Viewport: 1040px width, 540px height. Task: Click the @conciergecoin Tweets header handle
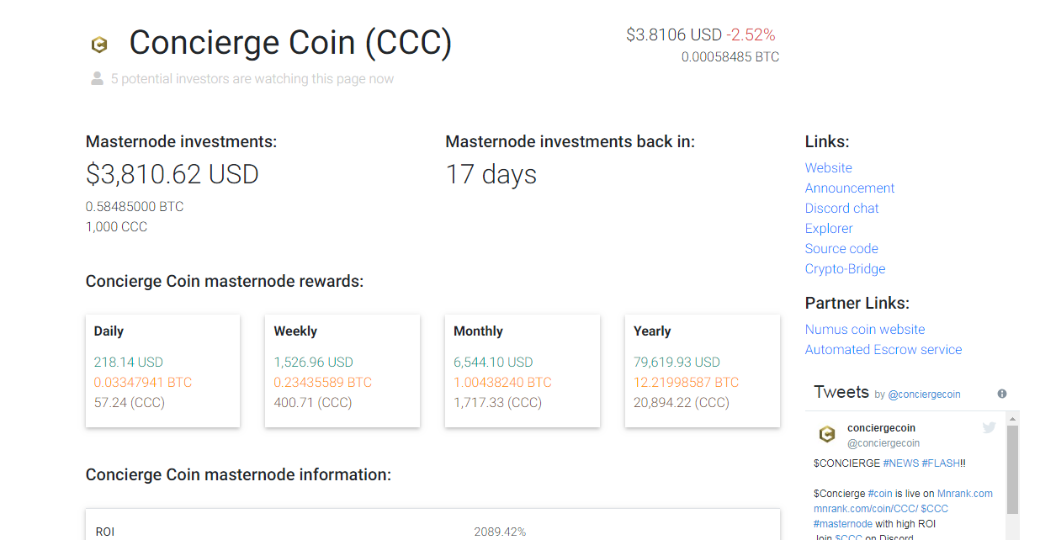pyautogui.click(x=924, y=394)
